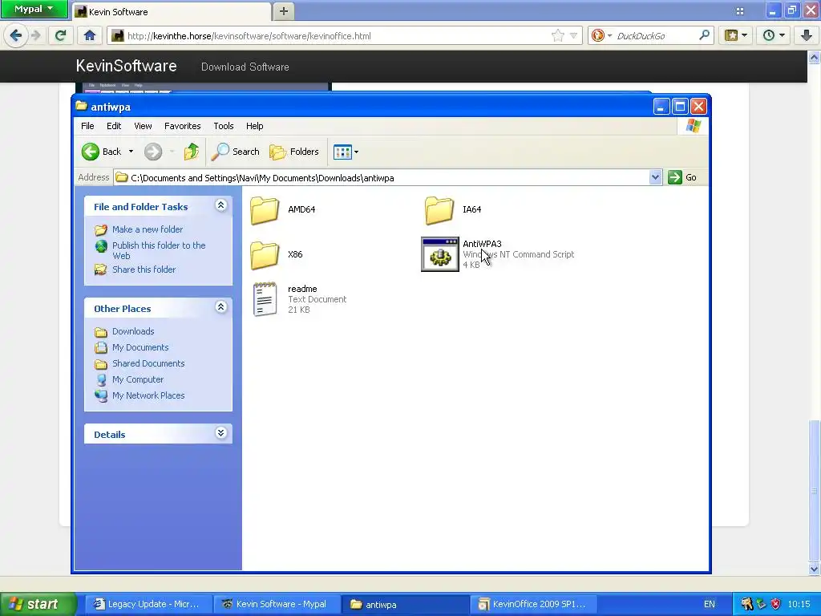Open My Network Places link

point(148,395)
